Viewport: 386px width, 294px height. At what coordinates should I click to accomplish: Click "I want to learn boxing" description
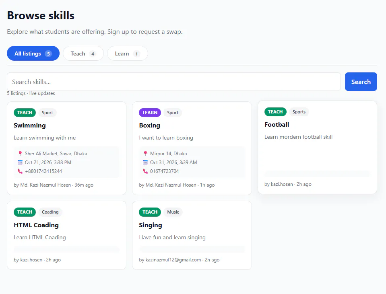[x=166, y=138]
